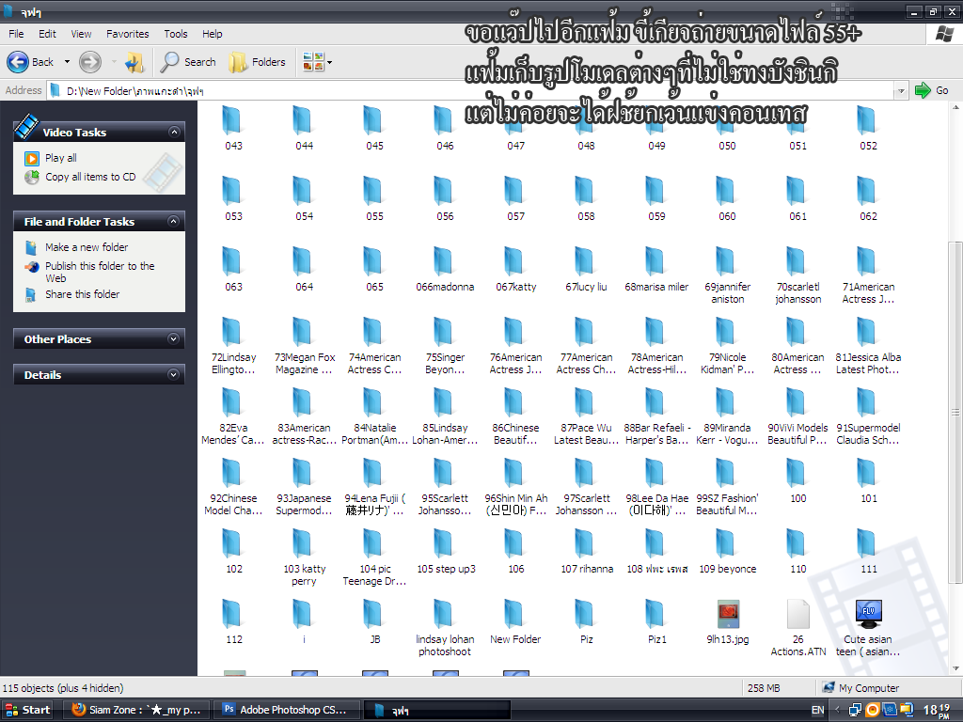Select the 26 Actions.ATN file
Screen dimensions: 963x722
(x=797, y=628)
